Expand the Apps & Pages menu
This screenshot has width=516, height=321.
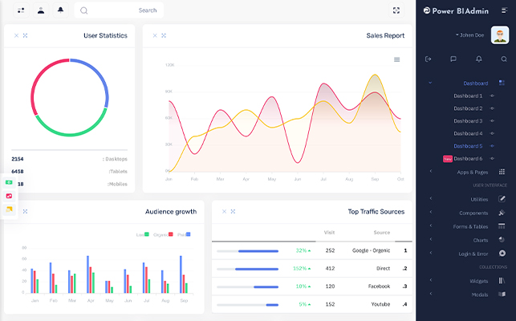pos(472,173)
